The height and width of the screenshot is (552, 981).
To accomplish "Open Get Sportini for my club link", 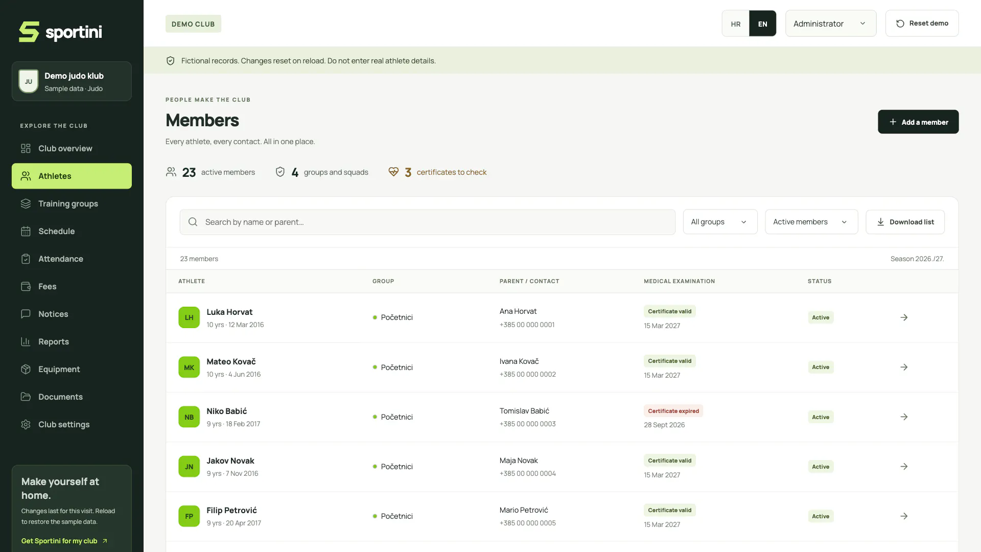I will click(x=64, y=541).
